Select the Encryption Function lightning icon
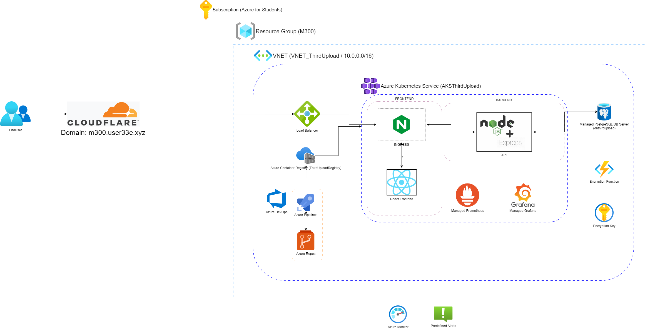 tap(604, 169)
